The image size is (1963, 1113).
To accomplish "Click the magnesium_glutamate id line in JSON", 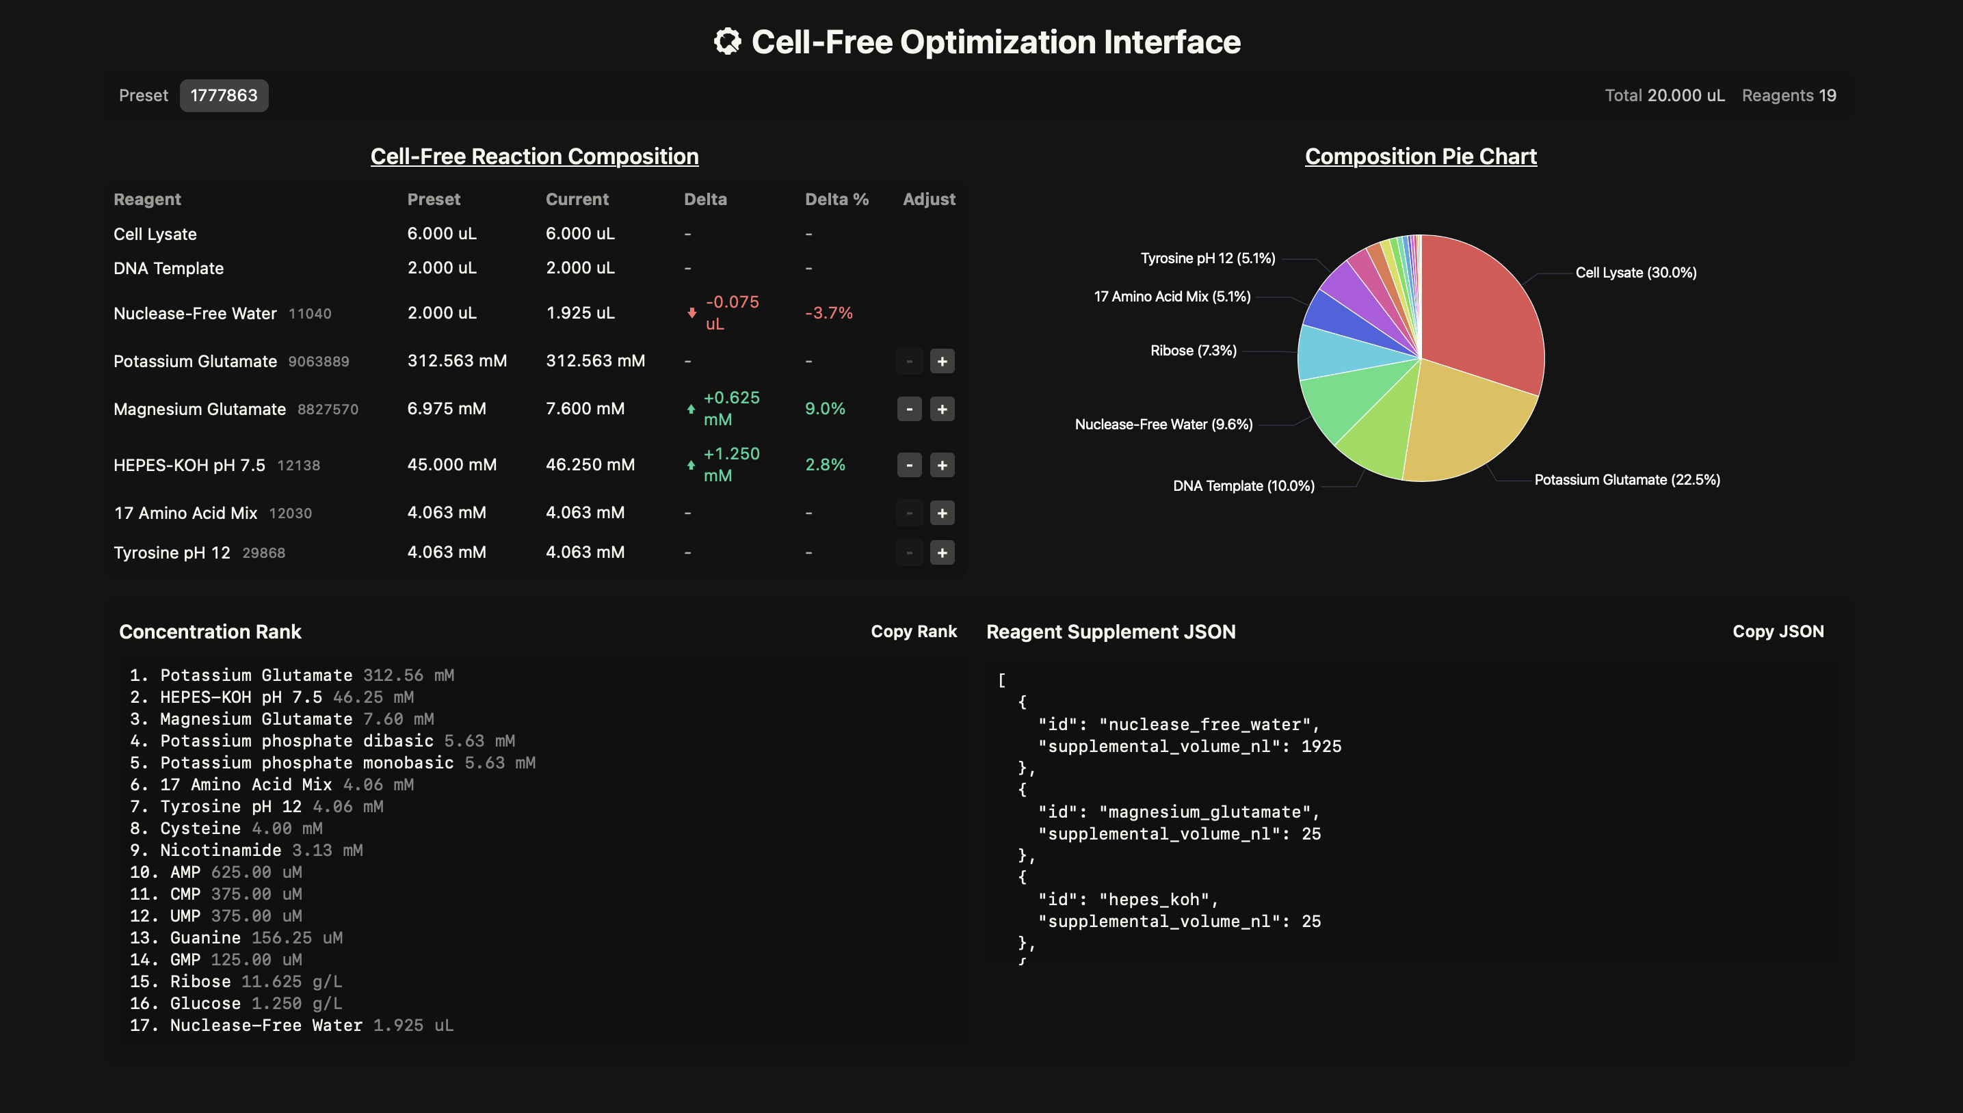I will coord(1178,812).
